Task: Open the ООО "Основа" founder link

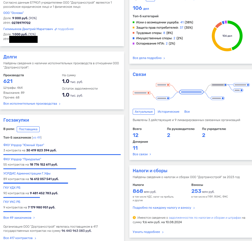Action: coord(14,13)
